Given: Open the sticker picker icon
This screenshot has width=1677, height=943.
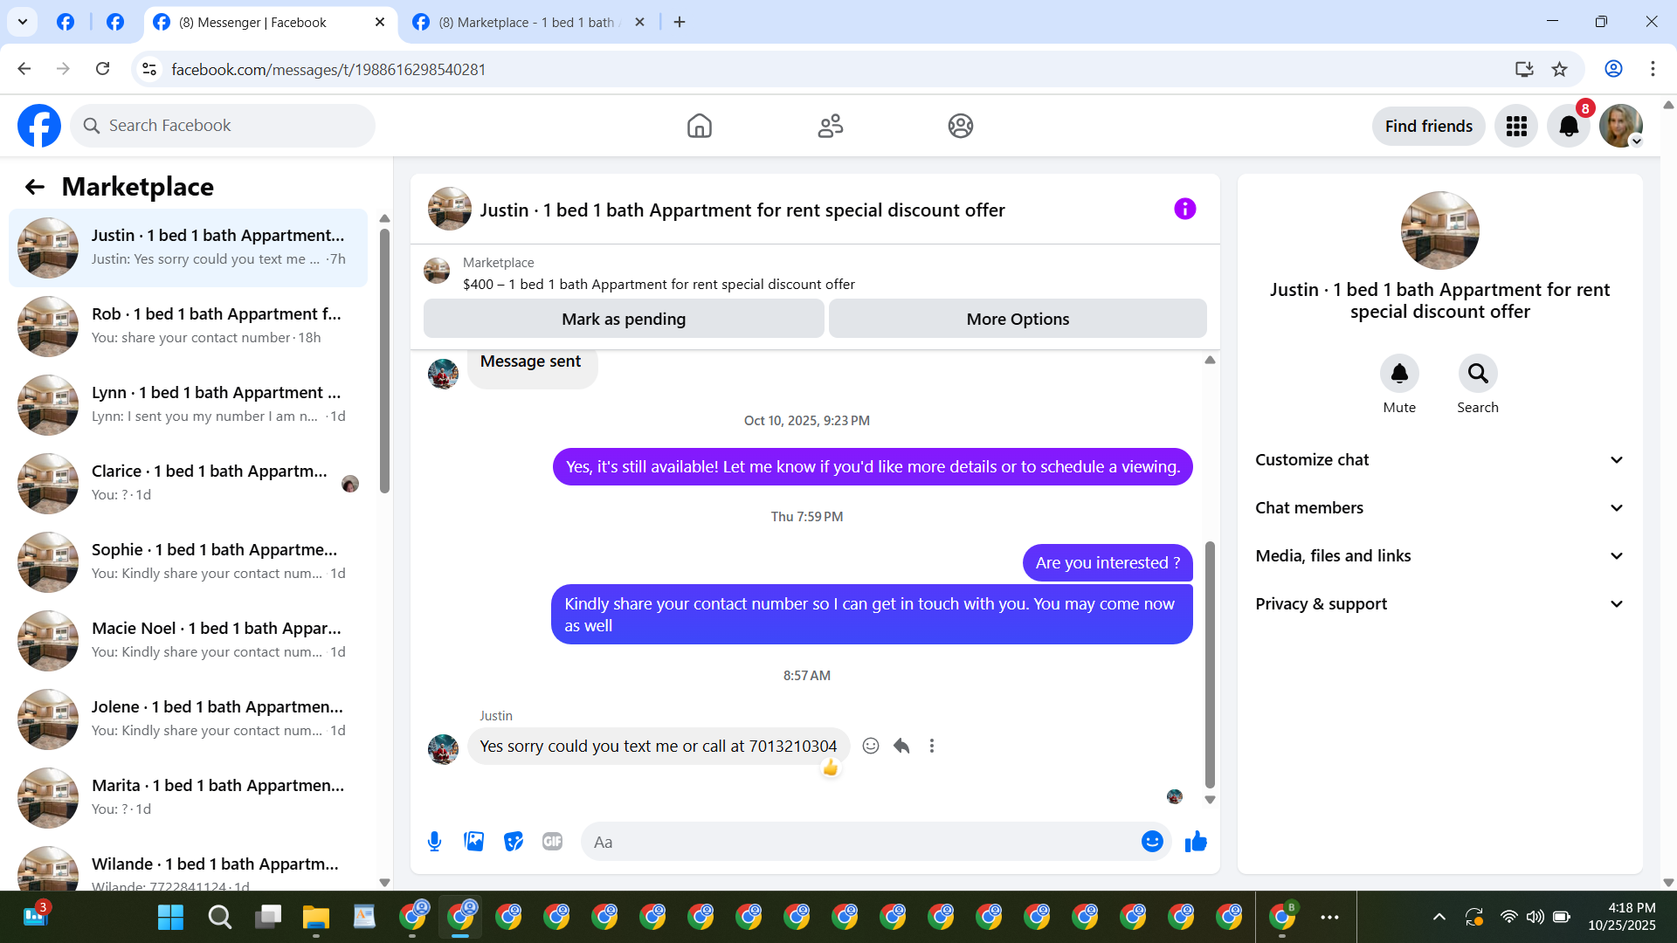Looking at the screenshot, I should [x=514, y=842].
